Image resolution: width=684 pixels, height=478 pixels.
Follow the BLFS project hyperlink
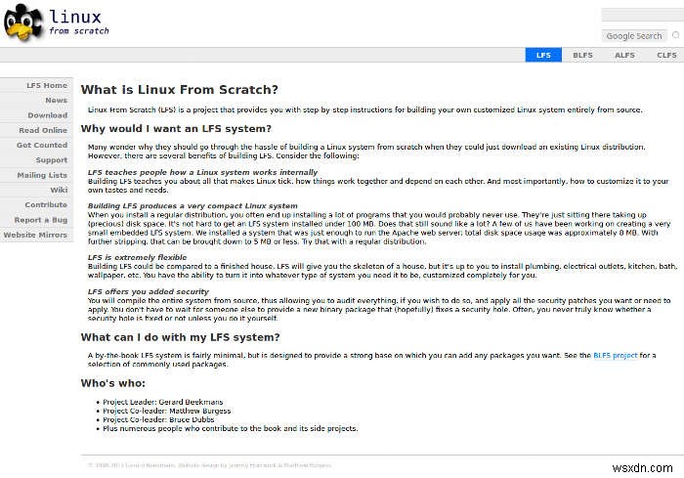click(615, 356)
